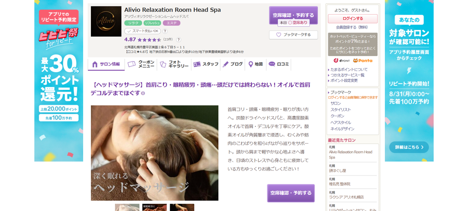Viewport: 468px width, 211px height.
Task: Click the speech bubble icon on 口コミ tab
Action: [x=271, y=64]
